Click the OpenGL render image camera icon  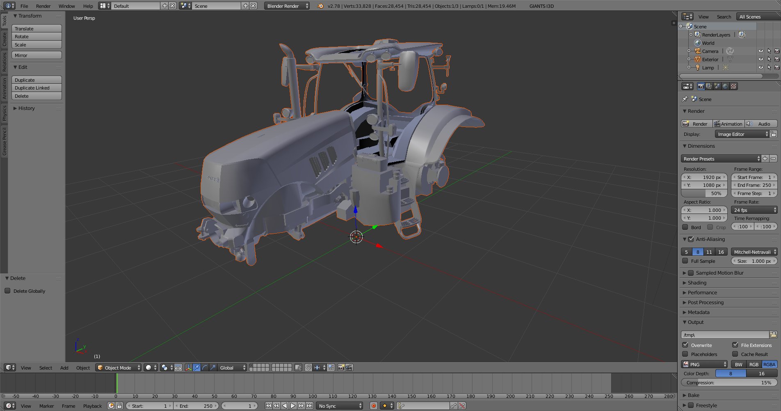tap(341, 367)
